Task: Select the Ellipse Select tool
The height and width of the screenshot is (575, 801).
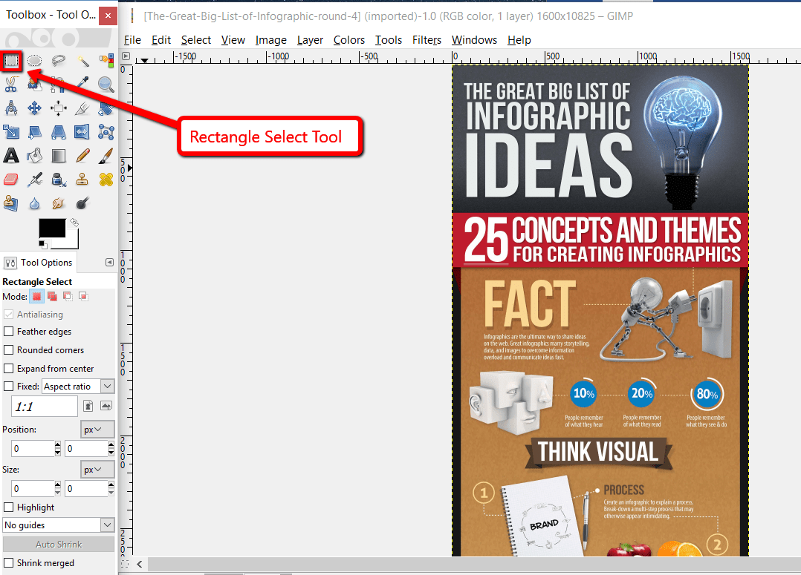Action: coord(34,60)
